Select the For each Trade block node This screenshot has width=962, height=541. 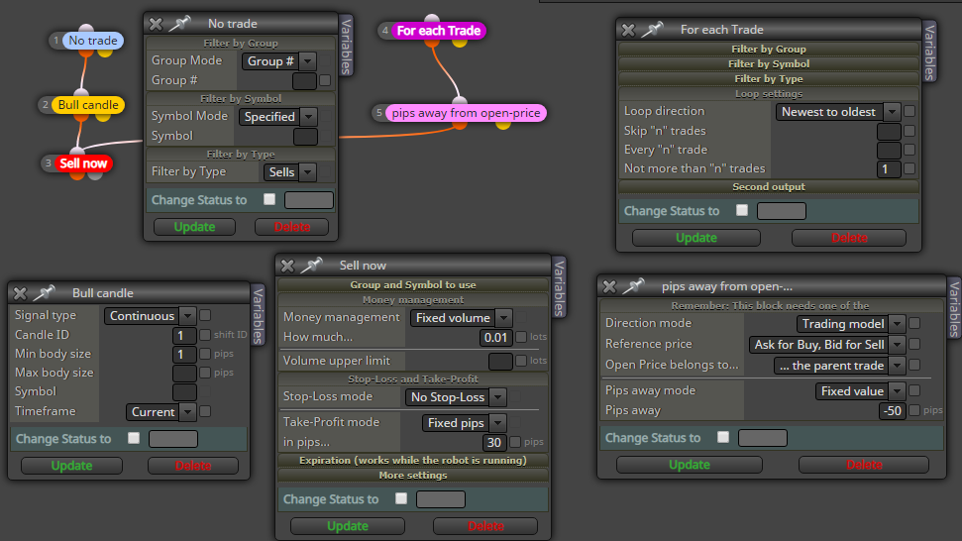pyautogui.click(x=438, y=31)
